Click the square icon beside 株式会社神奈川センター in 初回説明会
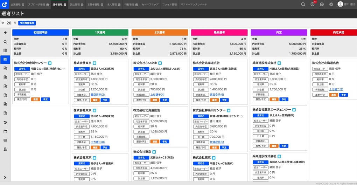Screen dimensions: 357x185 50,63
